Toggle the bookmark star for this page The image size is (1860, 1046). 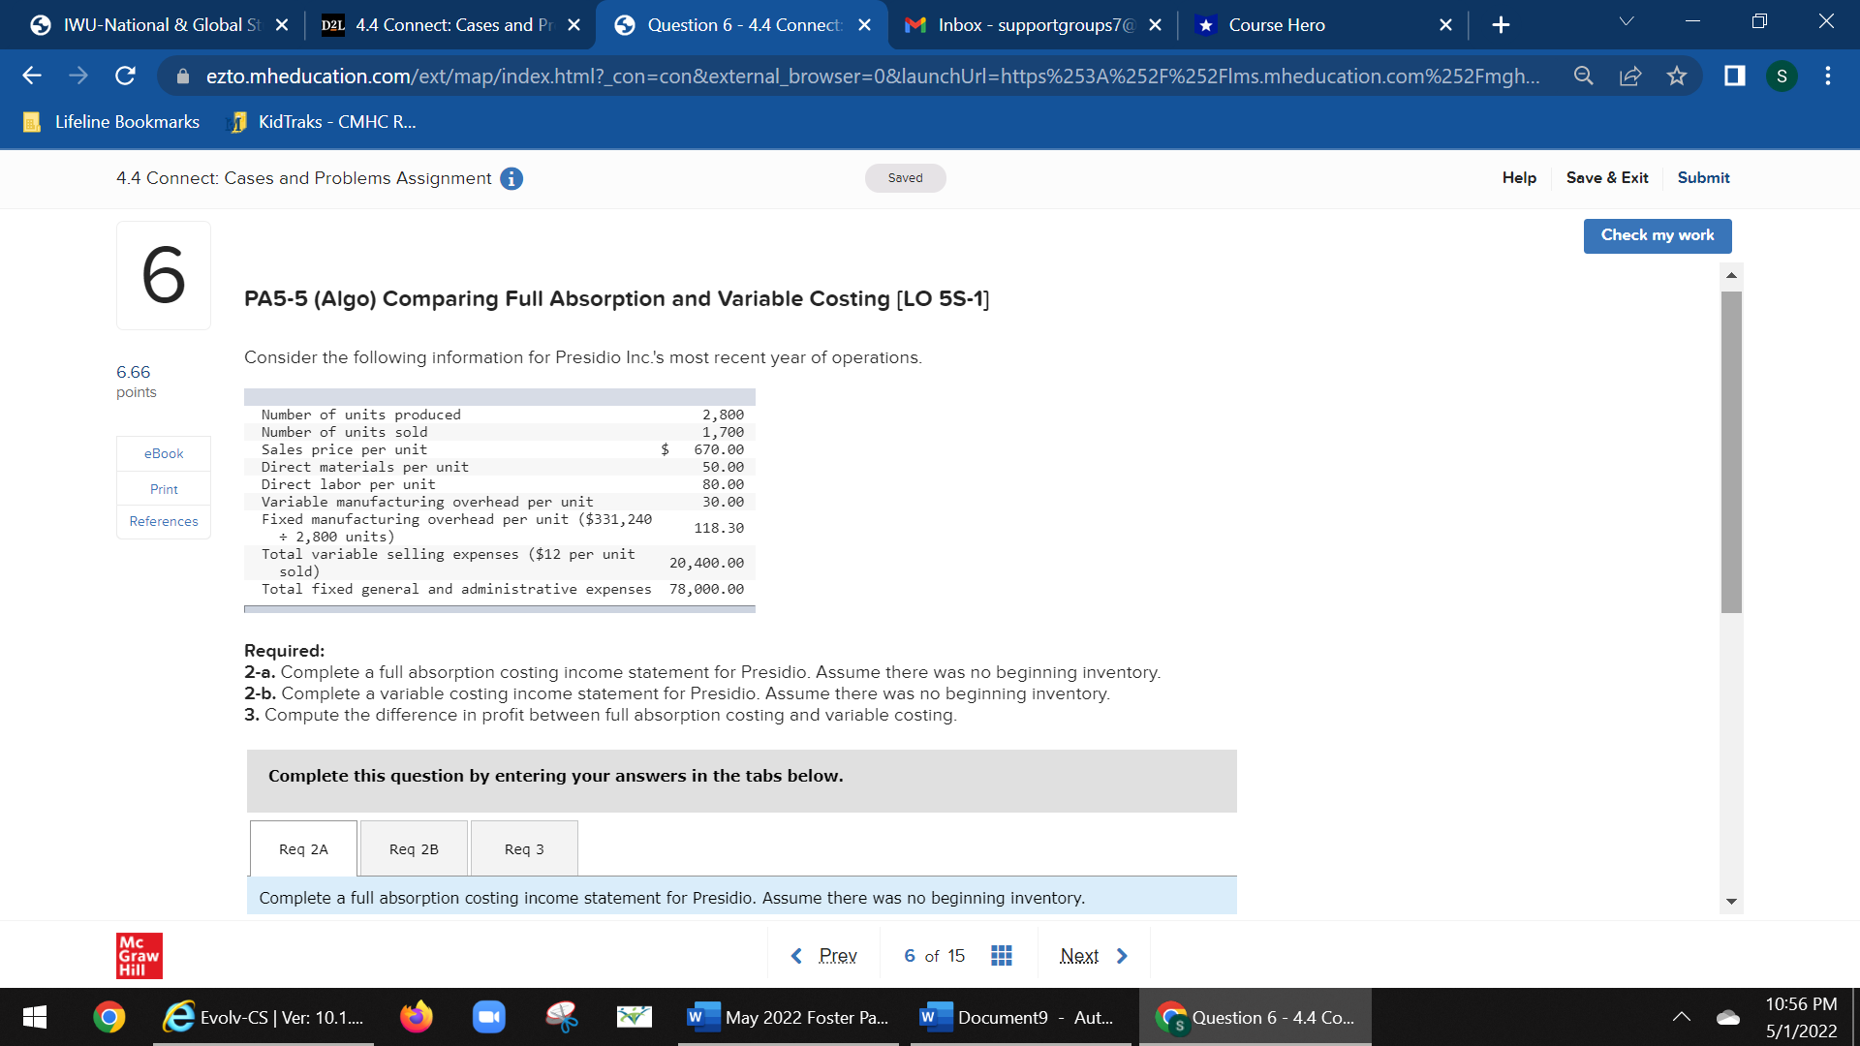[1677, 76]
